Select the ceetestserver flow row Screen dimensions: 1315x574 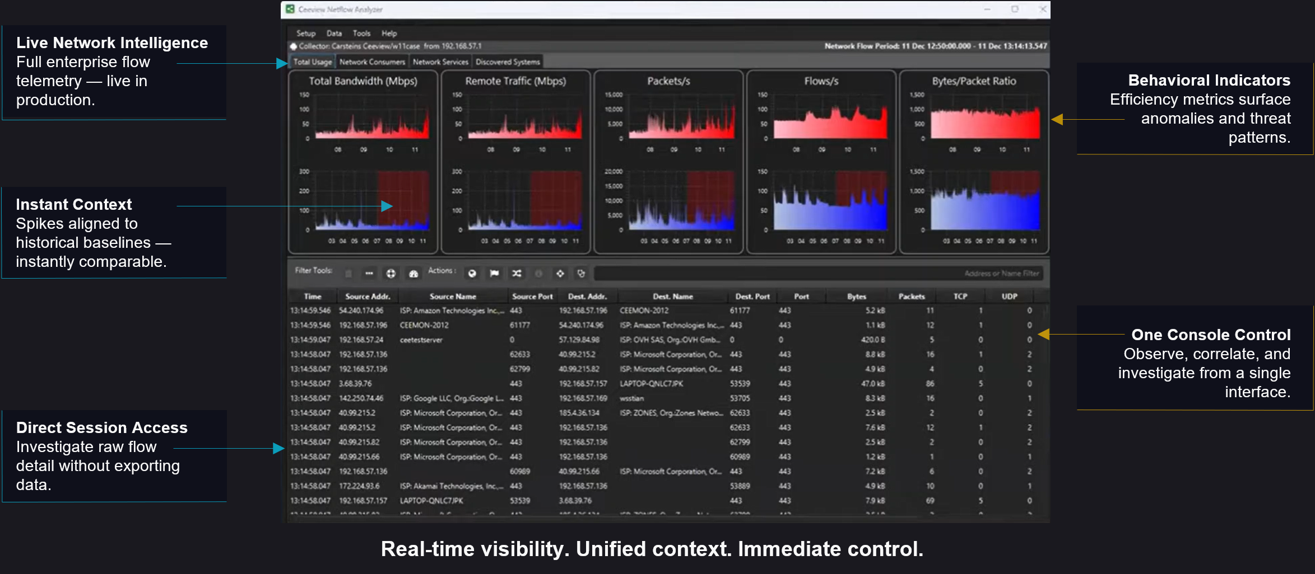point(421,340)
